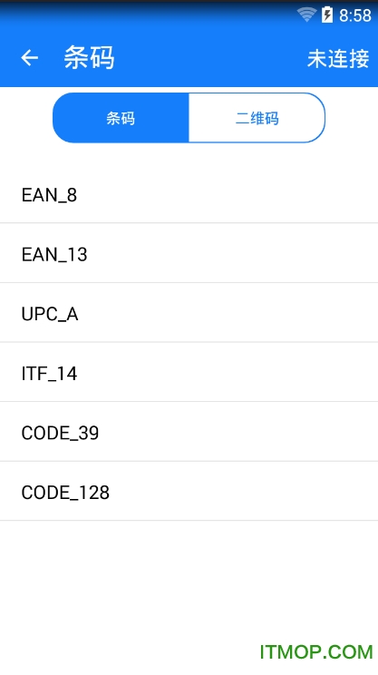Switch to the 条码 segment tab
378x675 pixels.
click(x=121, y=118)
